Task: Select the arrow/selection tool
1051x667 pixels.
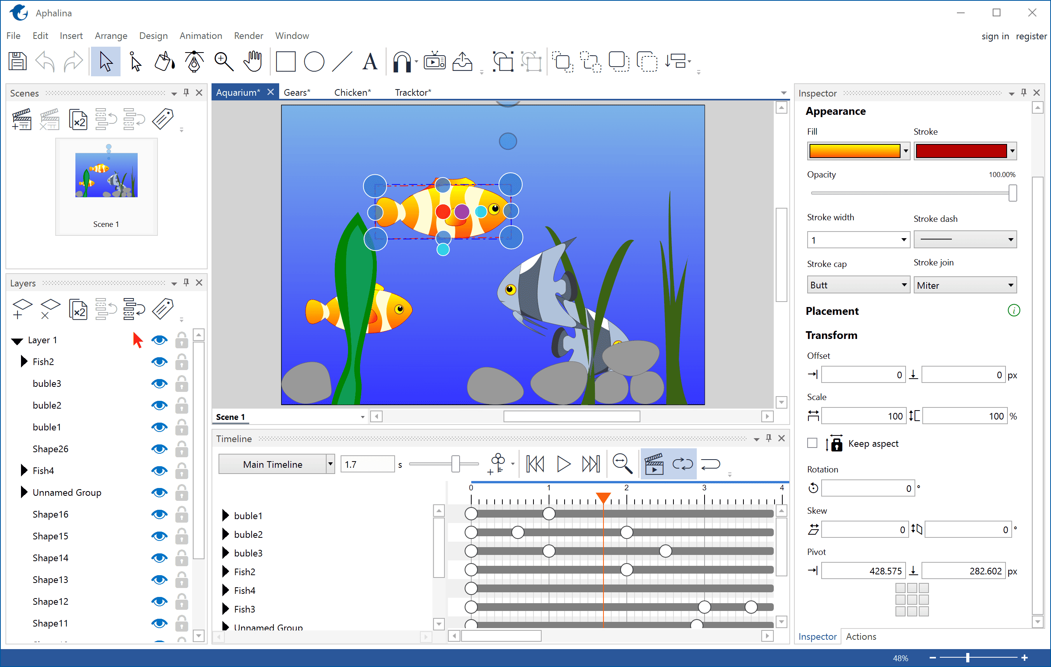Action: point(106,61)
